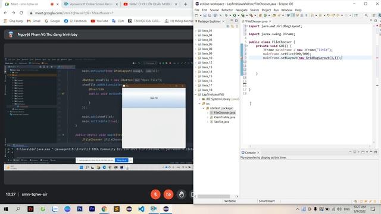Expand the Java_01 project
This screenshot has width=381, height=214.
click(x=196, y=31)
